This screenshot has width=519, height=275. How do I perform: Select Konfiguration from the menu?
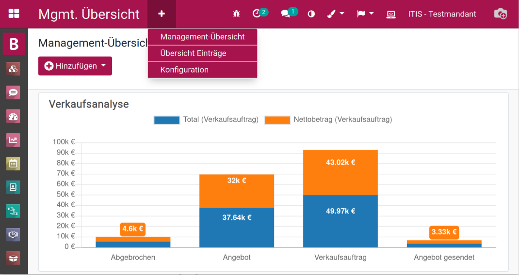coord(184,70)
